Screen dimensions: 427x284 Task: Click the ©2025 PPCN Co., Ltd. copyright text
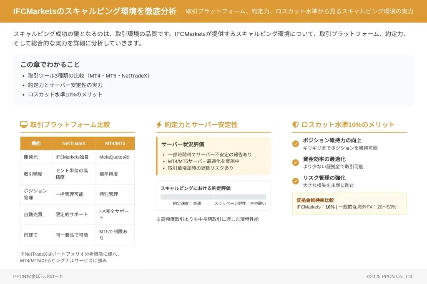389,276
